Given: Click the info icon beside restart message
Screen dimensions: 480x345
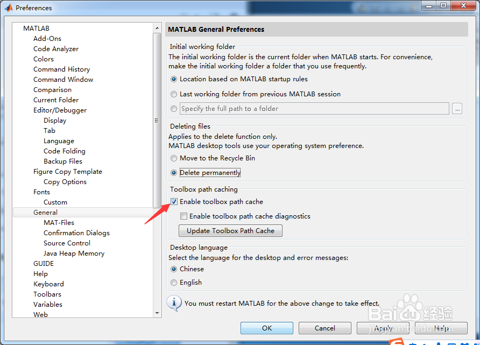Looking at the screenshot, I should click(174, 303).
